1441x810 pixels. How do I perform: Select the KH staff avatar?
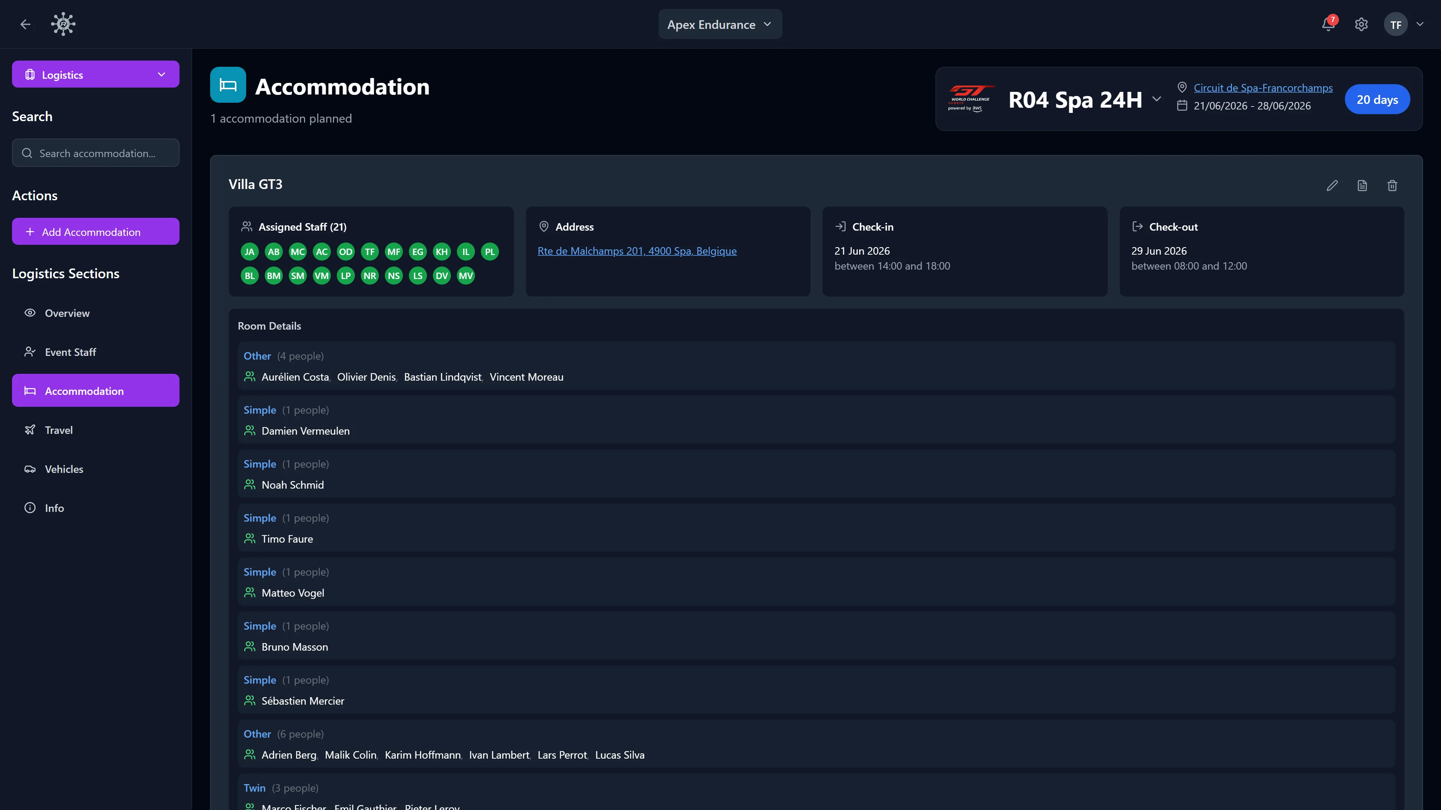pos(442,252)
